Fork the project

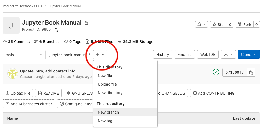point(244,25)
